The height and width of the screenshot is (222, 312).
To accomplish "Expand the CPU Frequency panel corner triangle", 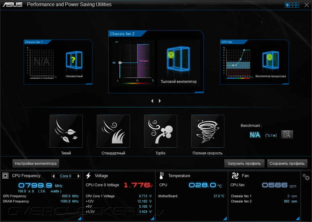I will [79, 218].
